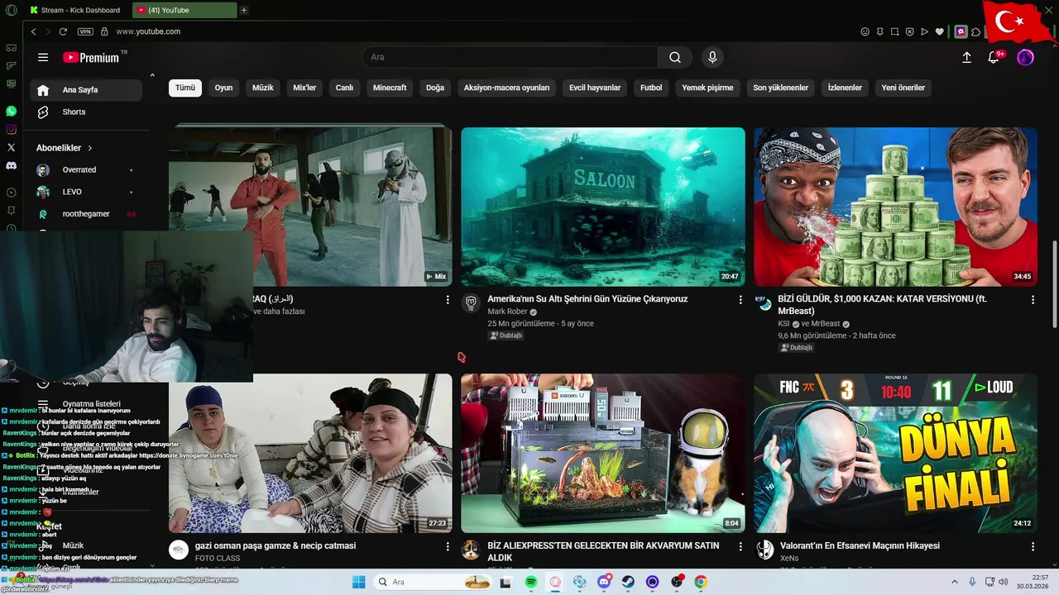Open Instagram in the Opera sidebar
The image size is (1059, 595).
11,129
